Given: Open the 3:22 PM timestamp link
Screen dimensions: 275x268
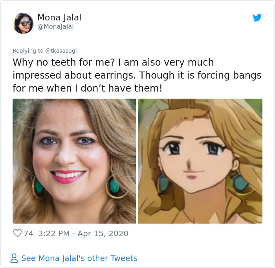Looking at the screenshot, I should [54, 233].
